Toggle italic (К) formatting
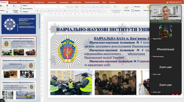 click(41, 11)
